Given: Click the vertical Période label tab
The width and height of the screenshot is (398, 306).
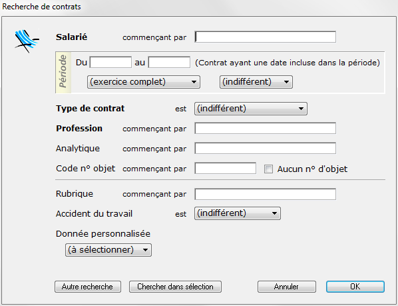Looking at the screenshot, I should (63, 73).
